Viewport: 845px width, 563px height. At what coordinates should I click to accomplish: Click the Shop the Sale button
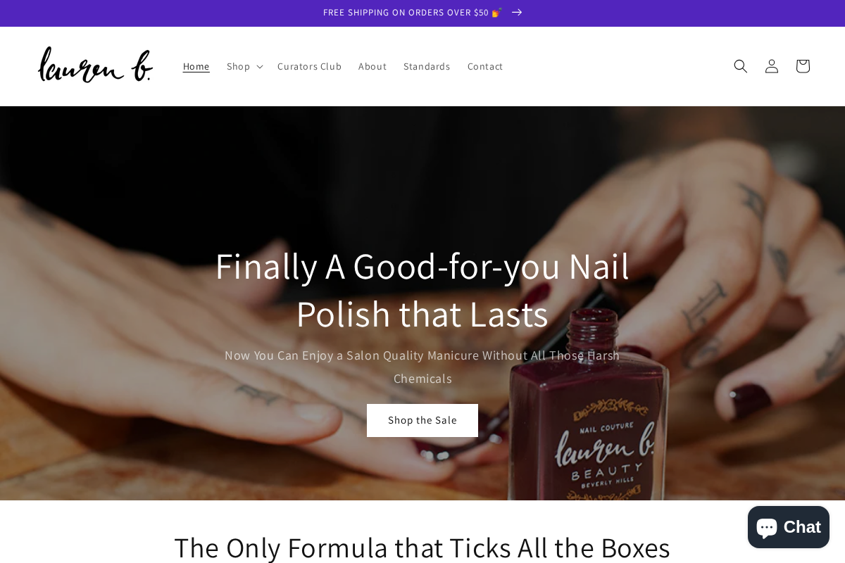(423, 420)
